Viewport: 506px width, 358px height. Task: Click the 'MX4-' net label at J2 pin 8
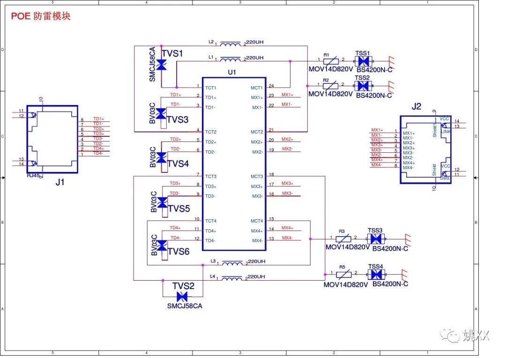coord(376,165)
